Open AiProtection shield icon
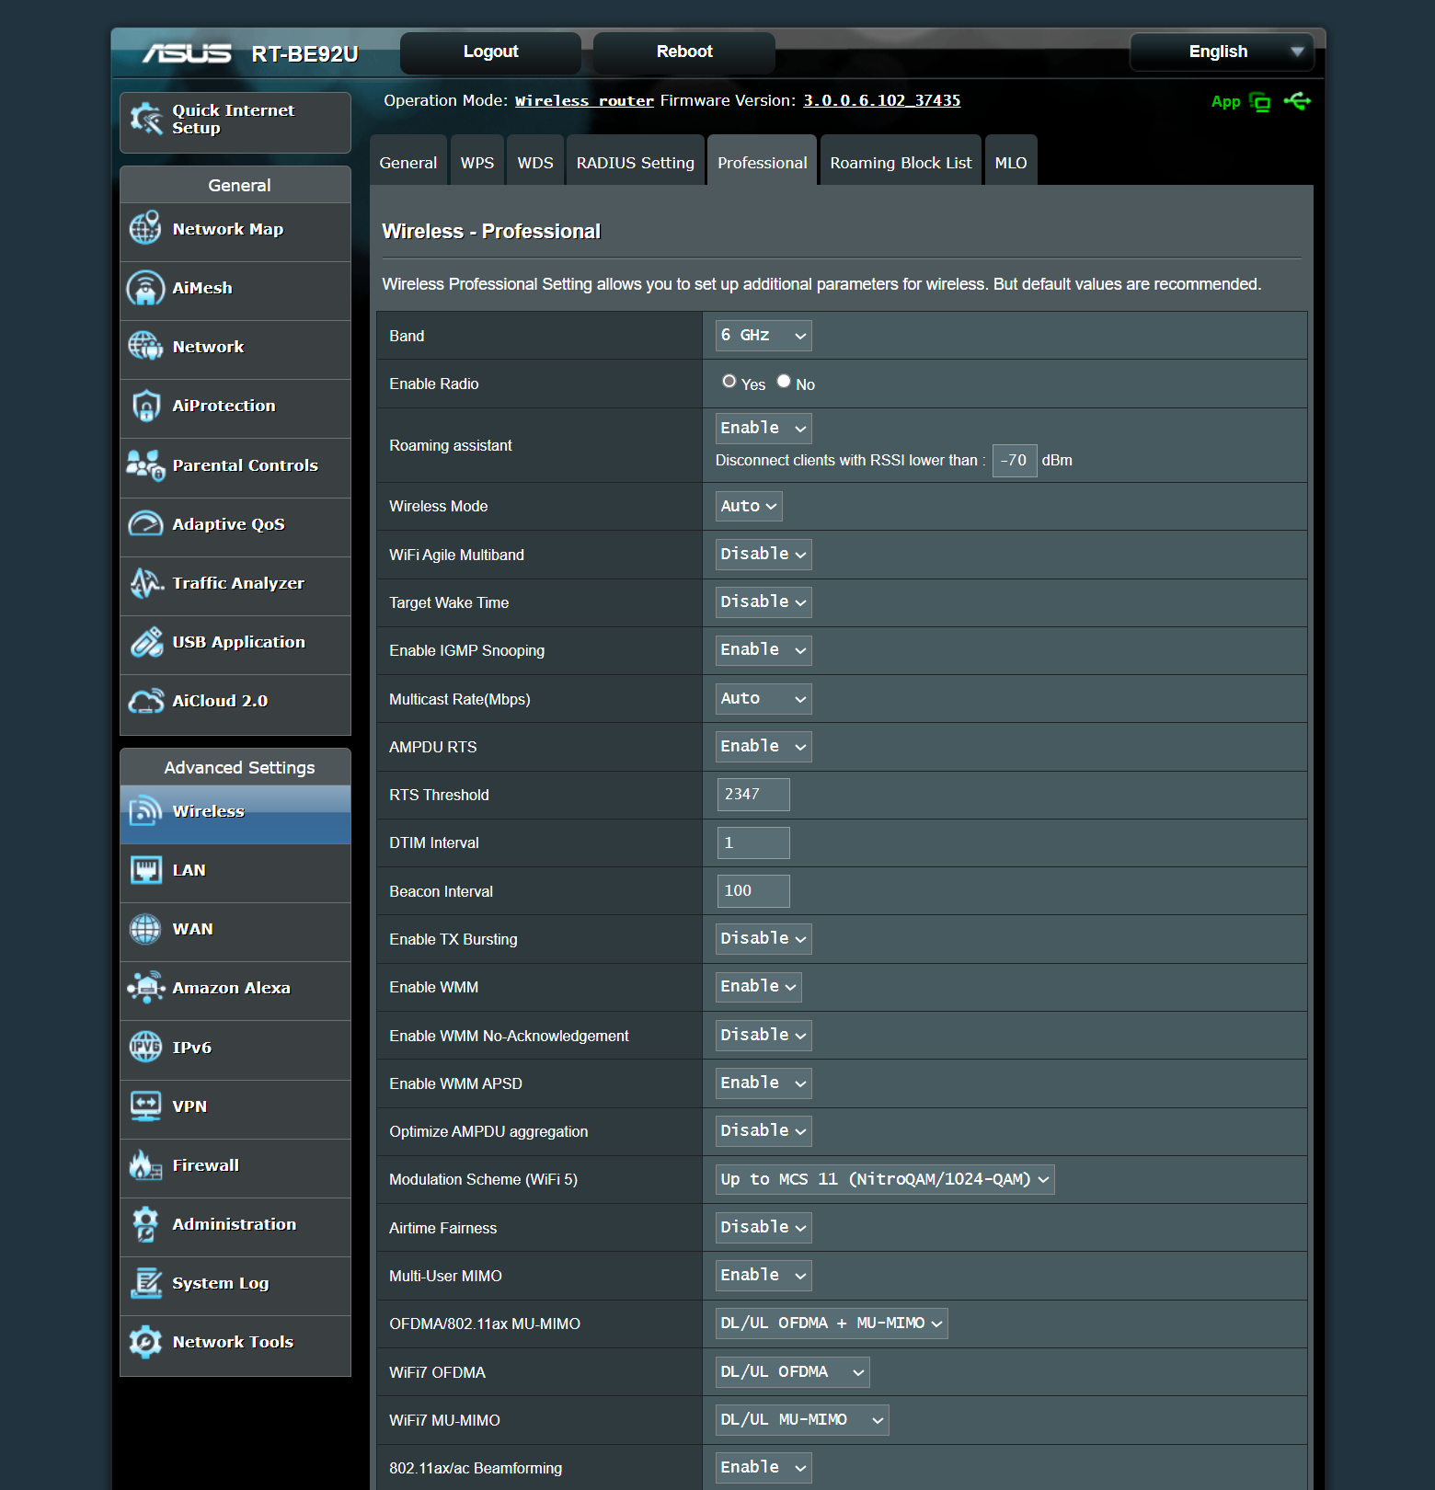This screenshot has height=1490, width=1435. [145, 405]
